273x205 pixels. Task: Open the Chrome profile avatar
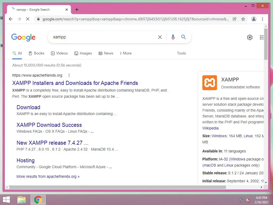[254, 19]
